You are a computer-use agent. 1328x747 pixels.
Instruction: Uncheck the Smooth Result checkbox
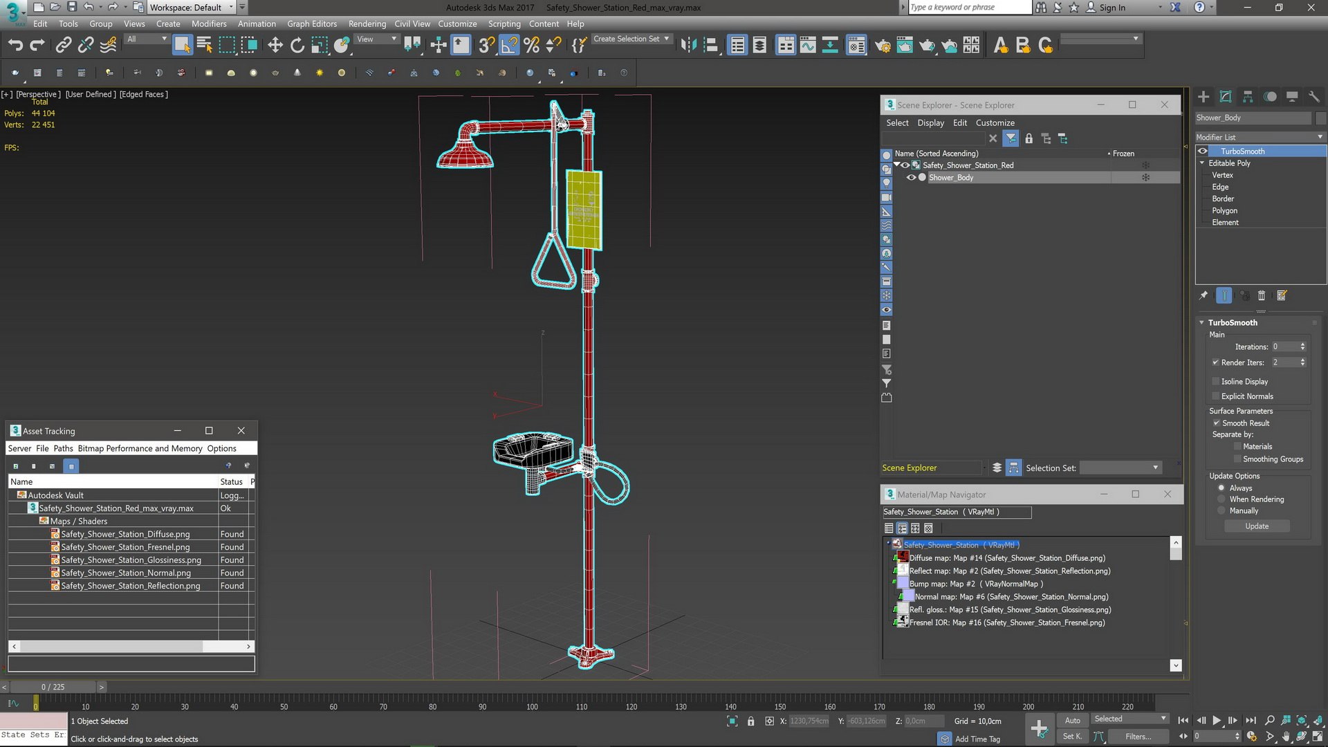1216,423
